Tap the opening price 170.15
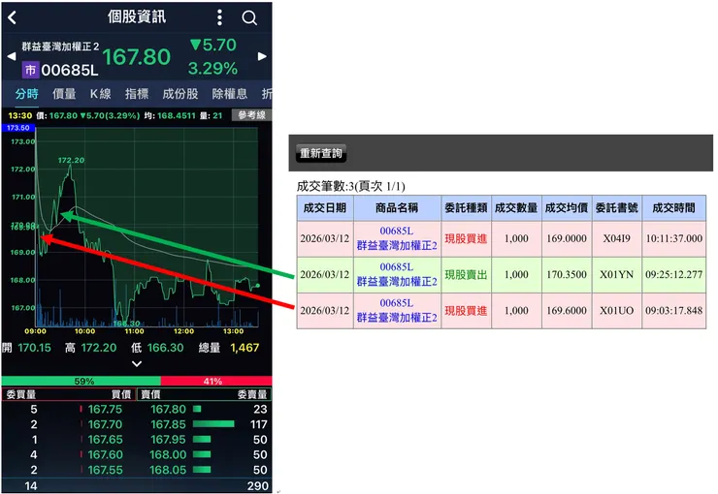Screen dimensions: 718x494 (x=34, y=348)
